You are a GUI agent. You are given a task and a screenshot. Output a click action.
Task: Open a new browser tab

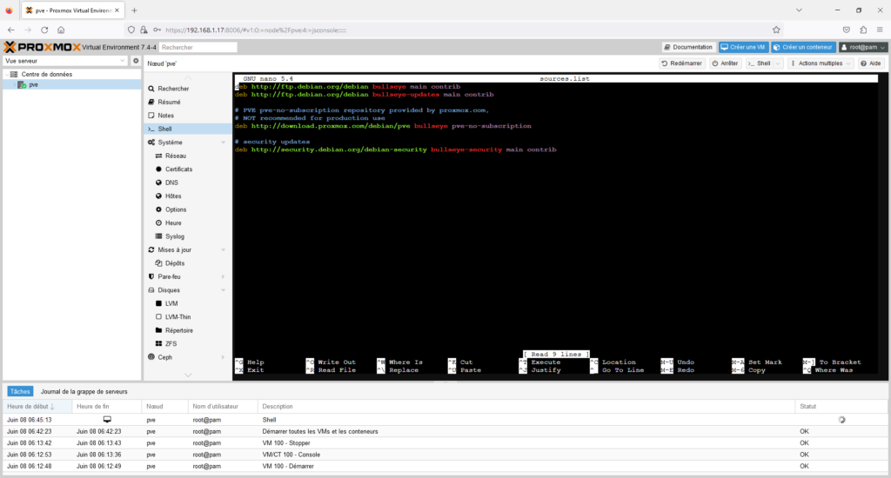point(134,10)
